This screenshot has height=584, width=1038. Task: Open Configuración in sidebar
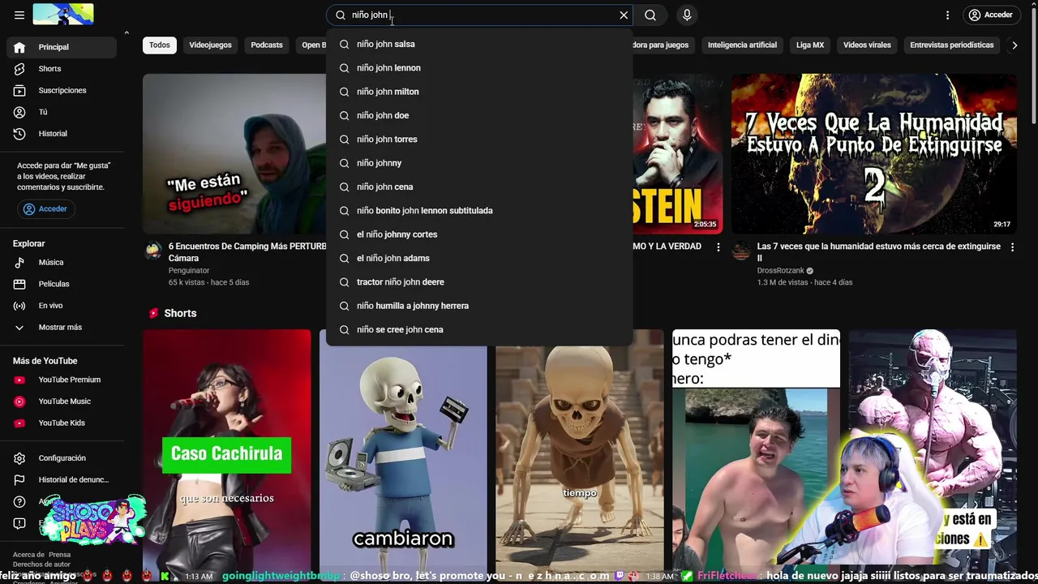click(x=62, y=458)
